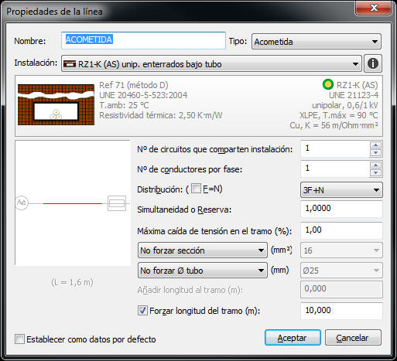The width and height of the screenshot is (397, 361).
Task: Decrease number of conductors per phase
Action: (375, 172)
